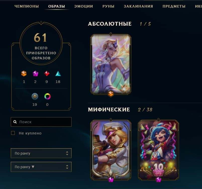Toggle the Не куплено checkbox
This screenshot has width=202, height=189.
click(x=13, y=133)
